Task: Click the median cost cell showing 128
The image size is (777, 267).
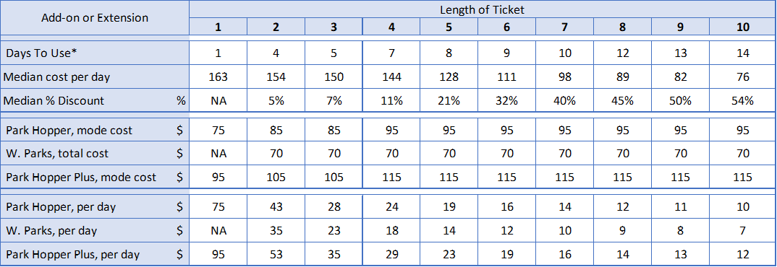Action: [449, 76]
